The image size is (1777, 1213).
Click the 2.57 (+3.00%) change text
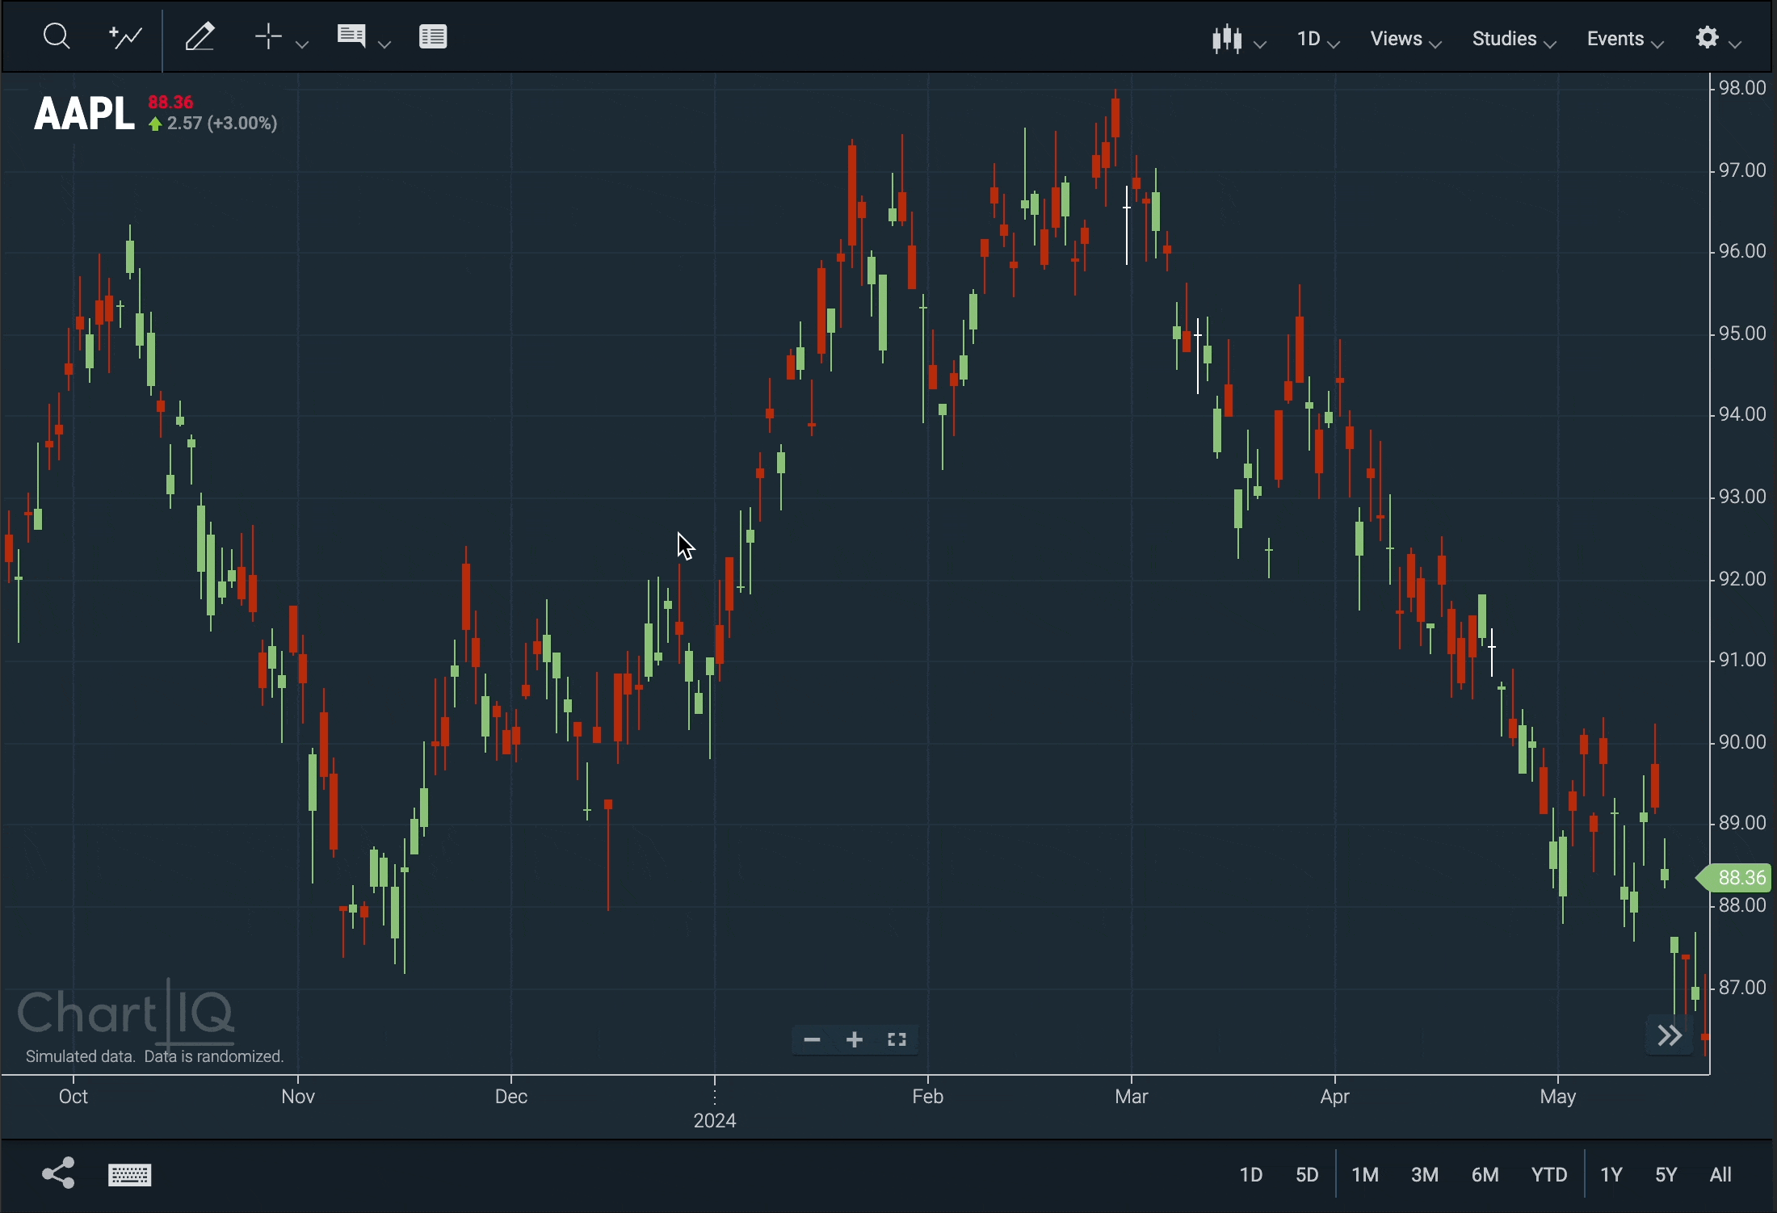[x=214, y=124]
